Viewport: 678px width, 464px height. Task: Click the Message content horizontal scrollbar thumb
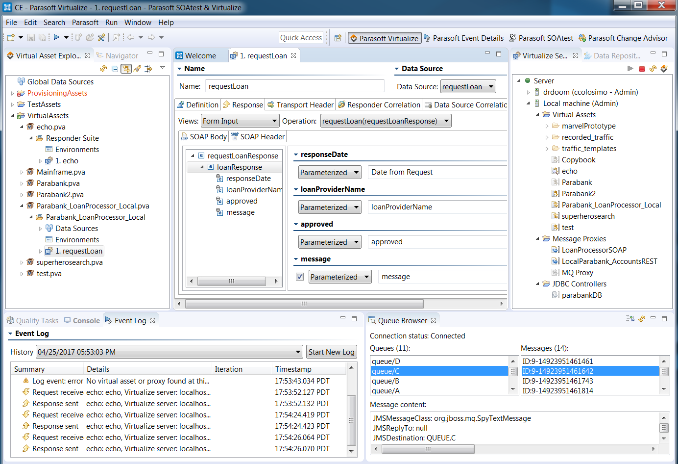(x=428, y=449)
